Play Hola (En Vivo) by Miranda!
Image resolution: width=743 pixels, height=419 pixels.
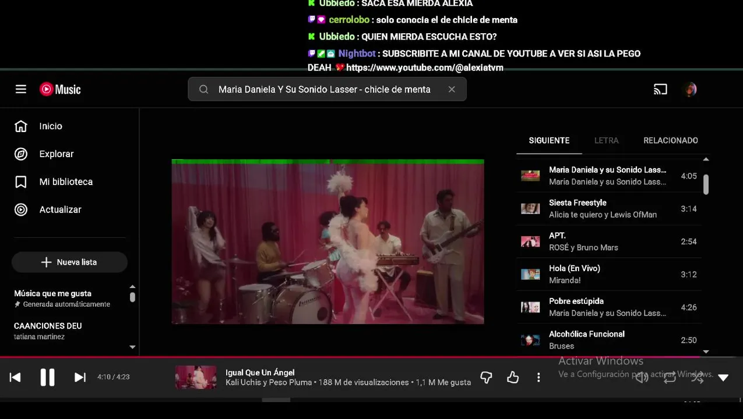pos(609,274)
